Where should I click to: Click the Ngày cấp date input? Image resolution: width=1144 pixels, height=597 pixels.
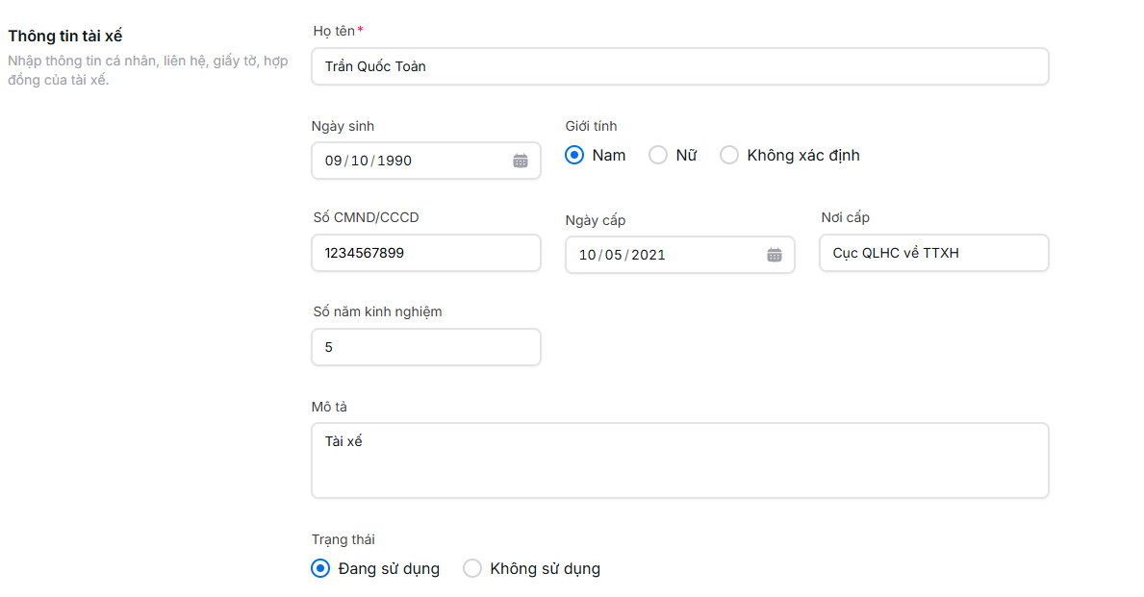click(x=654, y=255)
